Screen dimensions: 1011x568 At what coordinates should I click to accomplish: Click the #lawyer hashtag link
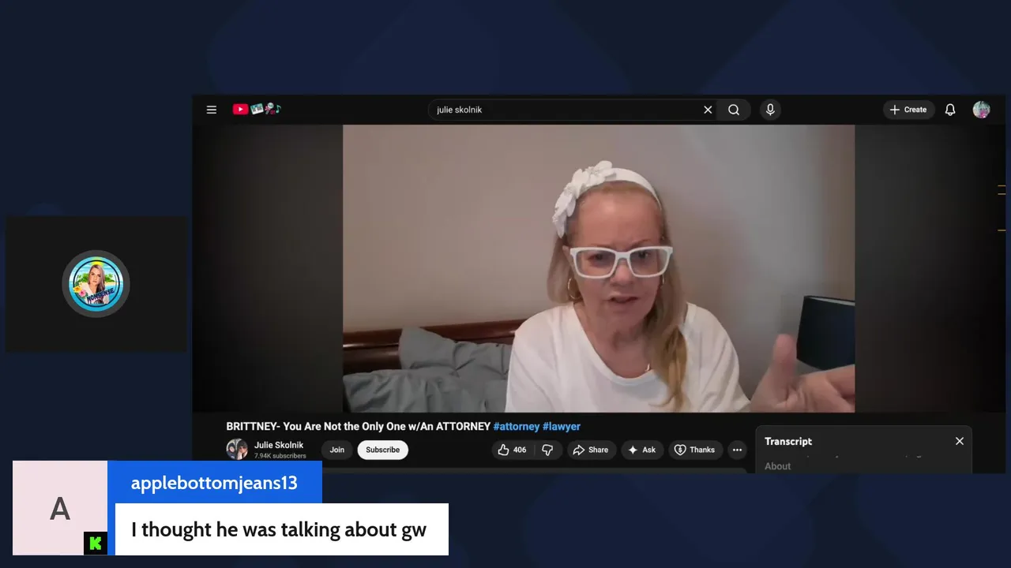(562, 426)
